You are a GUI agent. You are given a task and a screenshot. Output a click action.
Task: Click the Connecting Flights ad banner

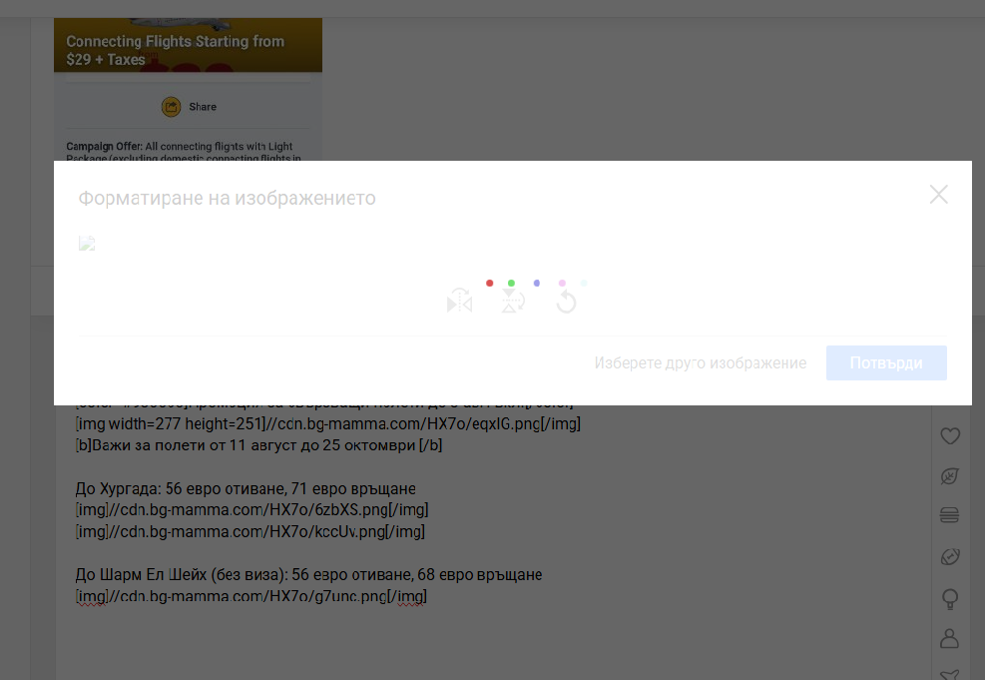188,45
